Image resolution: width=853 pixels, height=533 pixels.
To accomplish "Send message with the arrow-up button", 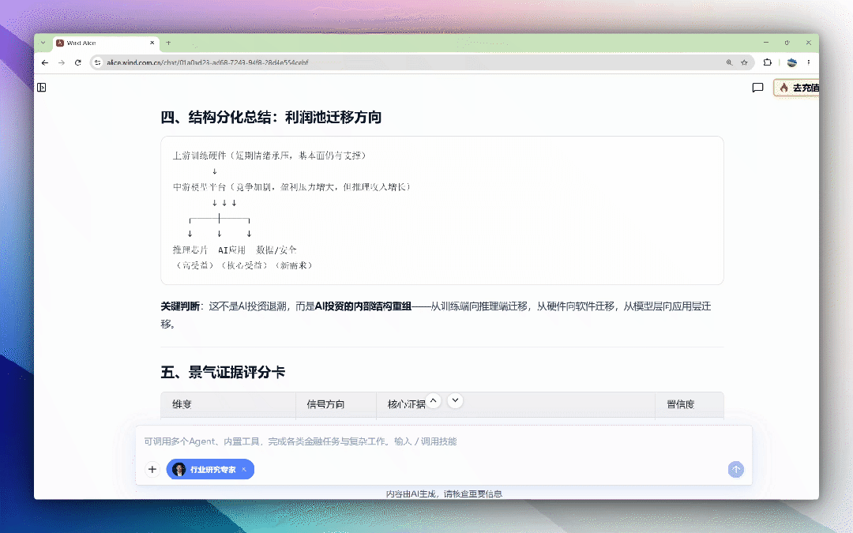I will pyautogui.click(x=735, y=469).
